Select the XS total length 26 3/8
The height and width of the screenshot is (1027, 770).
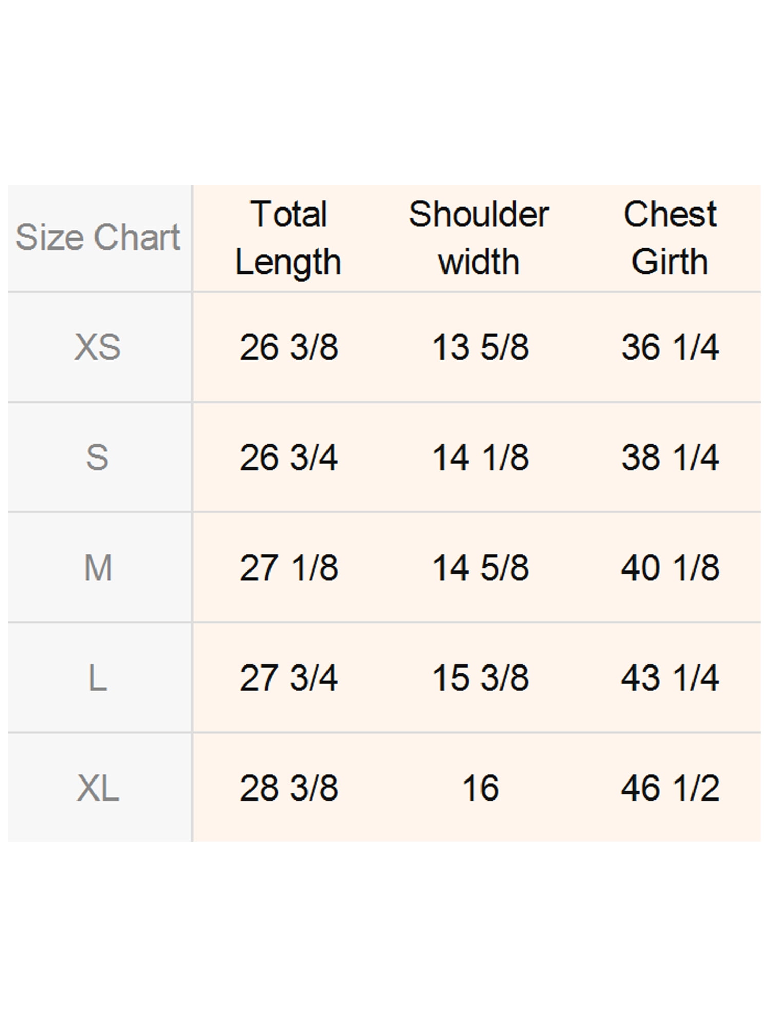(289, 347)
